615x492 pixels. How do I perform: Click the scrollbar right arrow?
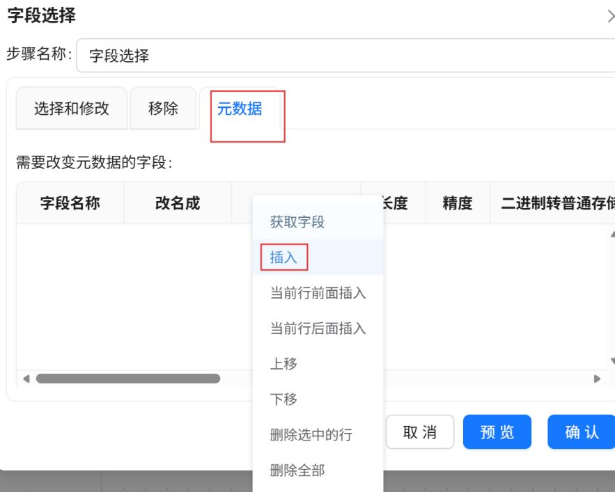point(597,379)
